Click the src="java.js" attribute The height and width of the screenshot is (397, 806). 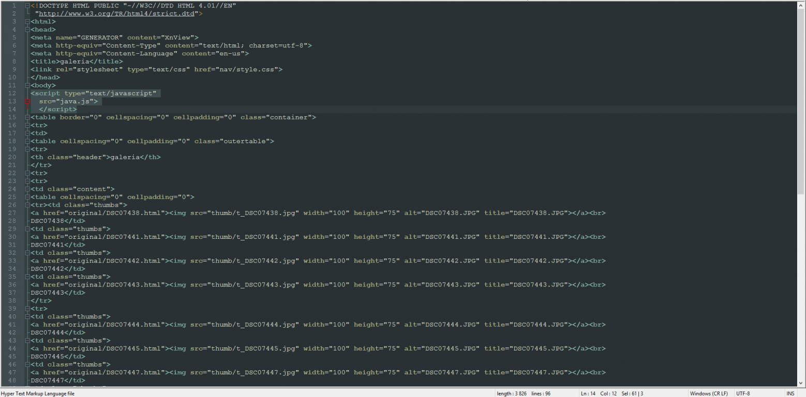tap(66, 101)
